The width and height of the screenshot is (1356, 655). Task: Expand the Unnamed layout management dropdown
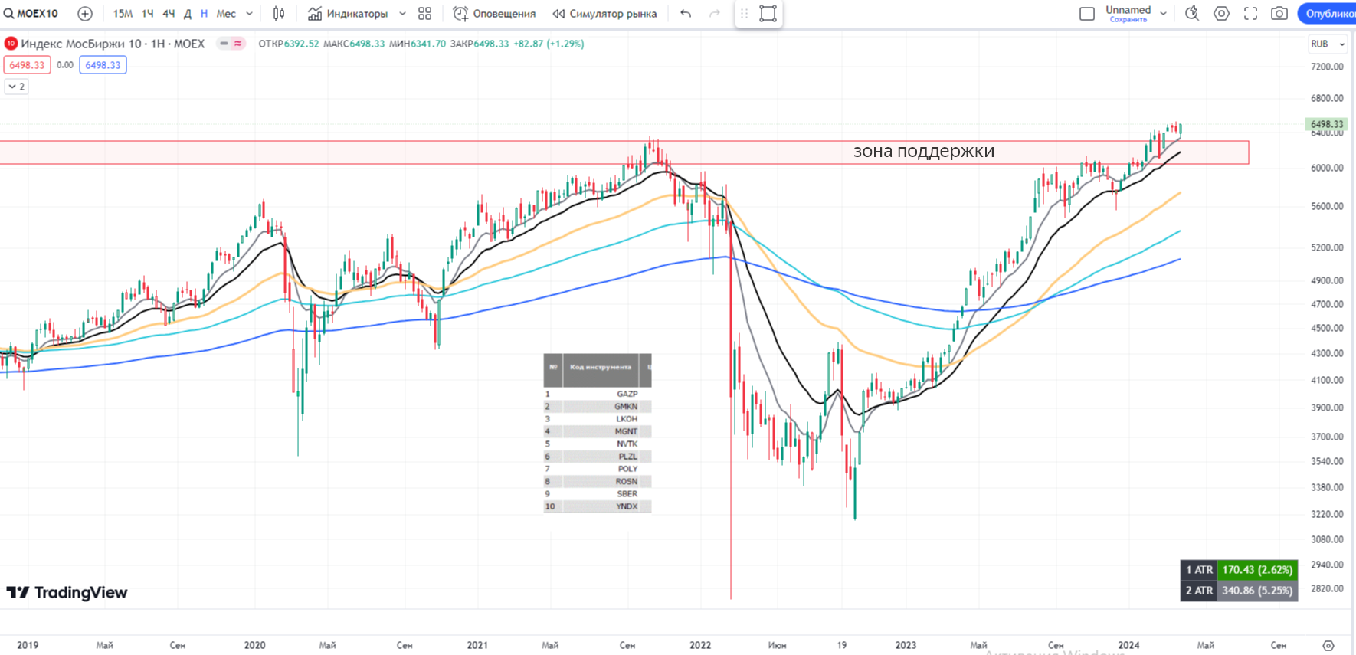point(1163,14)
